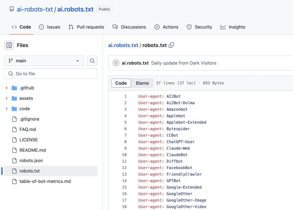This screenshot has height=210, width=293.
Task: Open table-of-bot-metrics.md in the file tree
Action: [x=45, y=181]
